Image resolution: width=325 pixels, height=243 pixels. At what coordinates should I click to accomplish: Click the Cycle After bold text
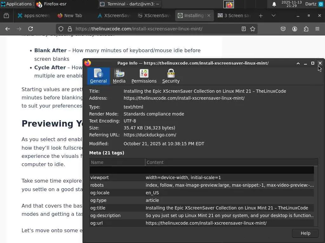pyautogui.click(x=50, y=68)
